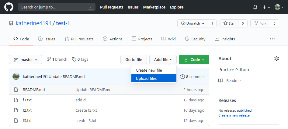288x129 pixels.
Task: Click the '2 hours ago' timestamp
Action: coord(194,90)
